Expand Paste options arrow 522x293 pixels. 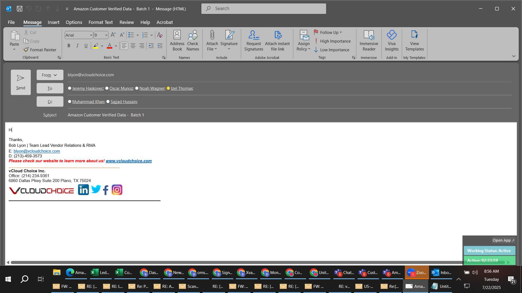pyautogui.click(x=14, y=49)
